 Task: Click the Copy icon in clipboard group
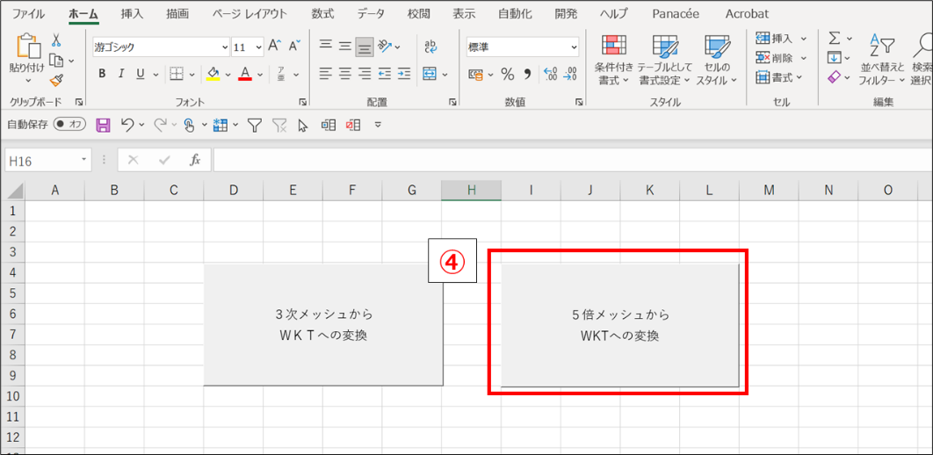[x=56, y=60]
